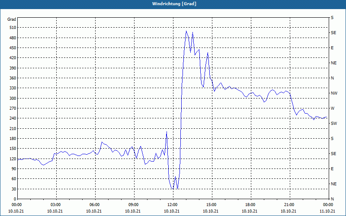Screen dimensions: 346x216
Task: Click the 09:00 time axis label
Action: click(134, 205)
